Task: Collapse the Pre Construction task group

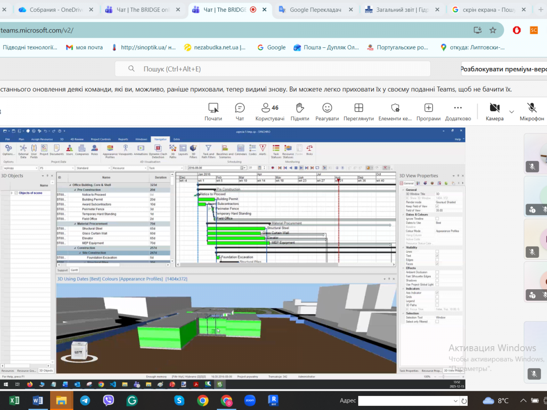Action: pos(75,190)
